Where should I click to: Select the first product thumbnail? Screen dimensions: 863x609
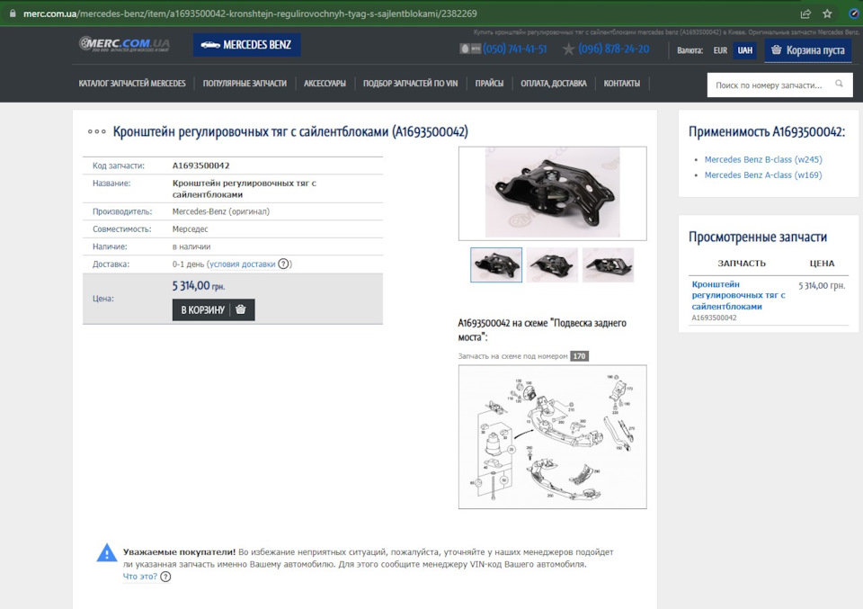(496, 264)
